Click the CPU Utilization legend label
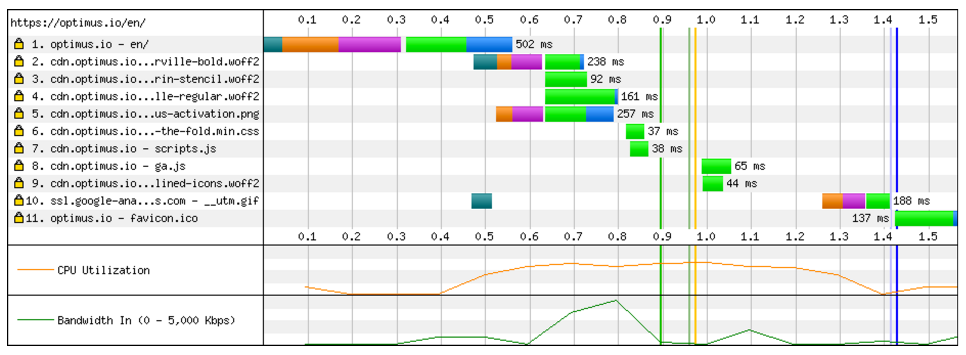The image size is (966, 355). pyautogui.click(x=103, y=270)
